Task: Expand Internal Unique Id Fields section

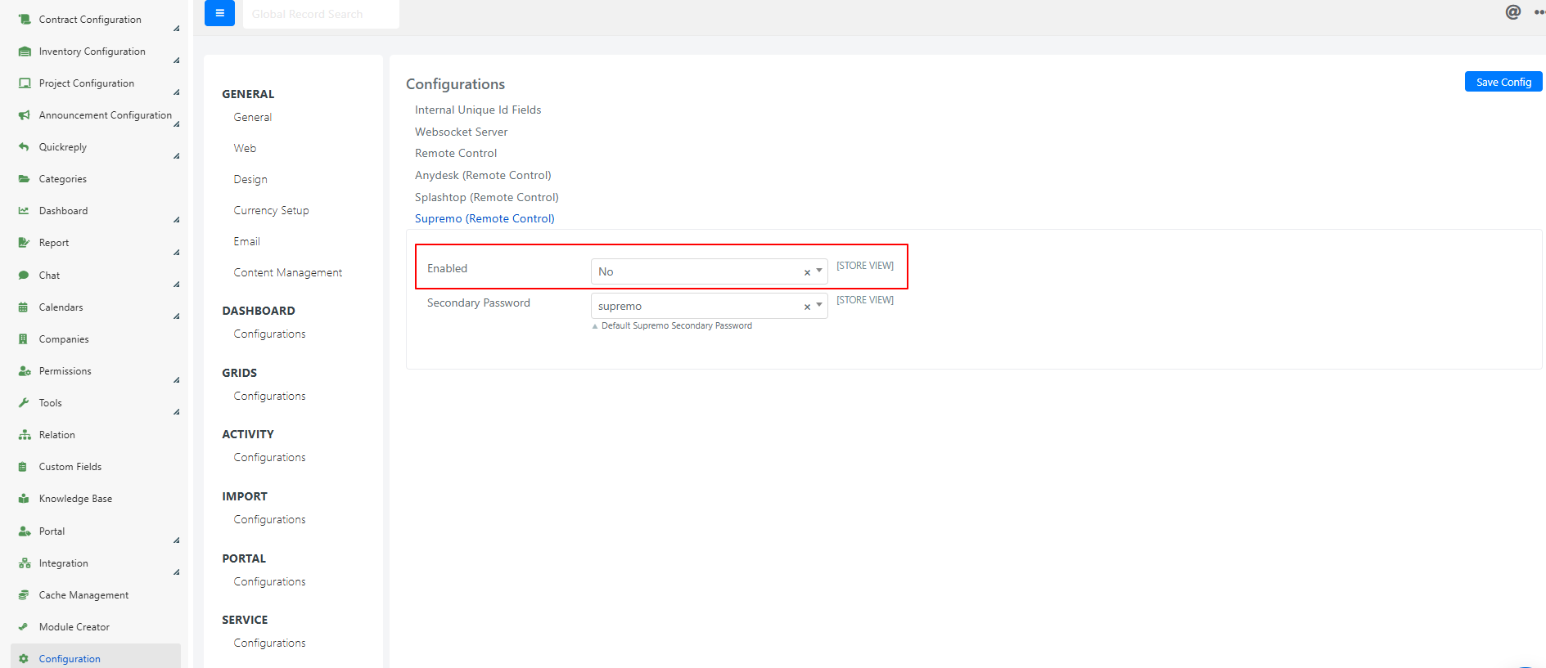Action: tap(478, 110)
